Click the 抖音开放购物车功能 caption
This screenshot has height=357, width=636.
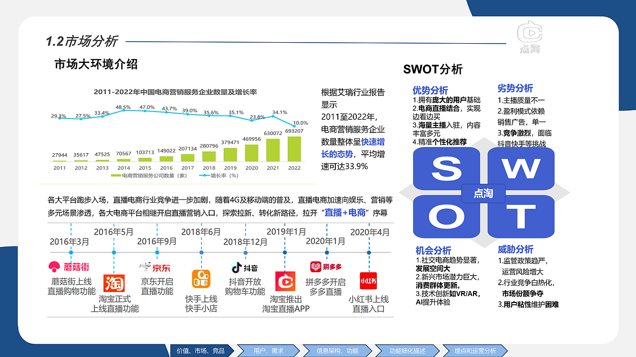pyautogui.click(x=245, y=286)
